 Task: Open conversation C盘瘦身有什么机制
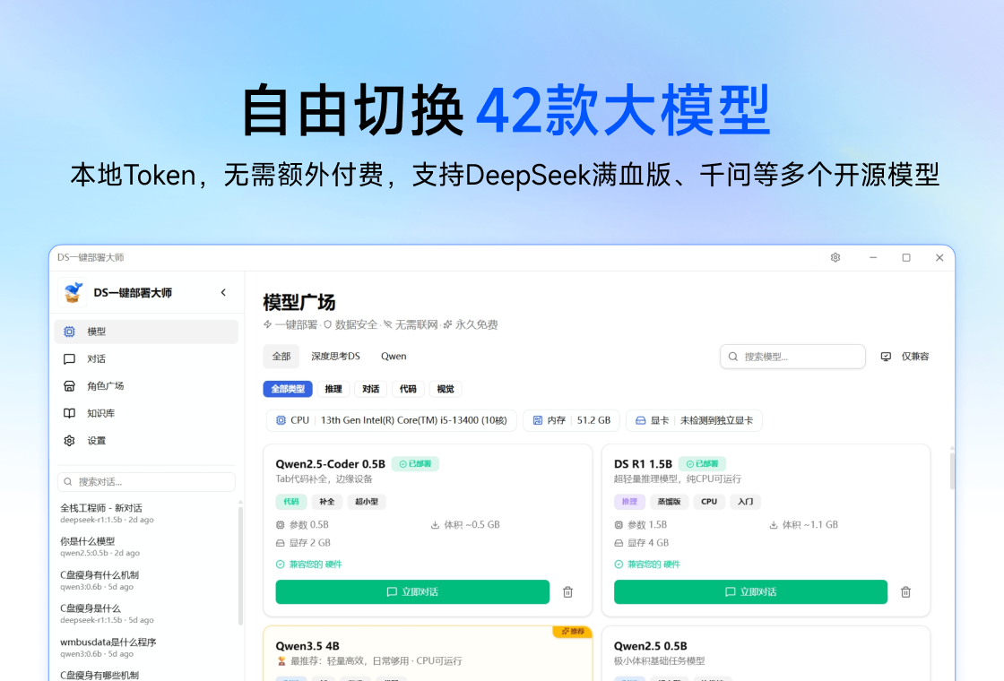point(147,581)
